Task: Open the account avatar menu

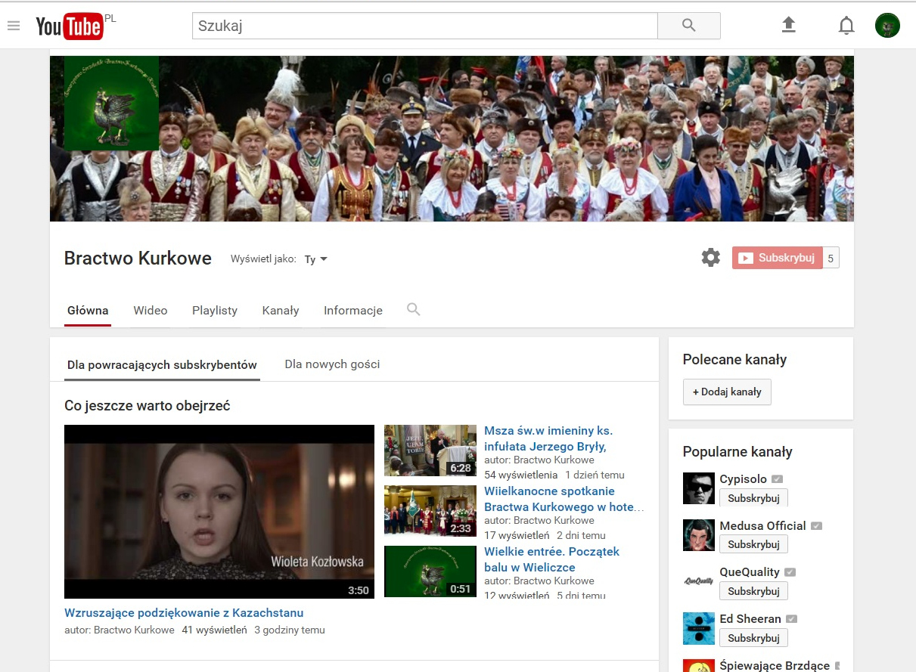Action: 887,26
